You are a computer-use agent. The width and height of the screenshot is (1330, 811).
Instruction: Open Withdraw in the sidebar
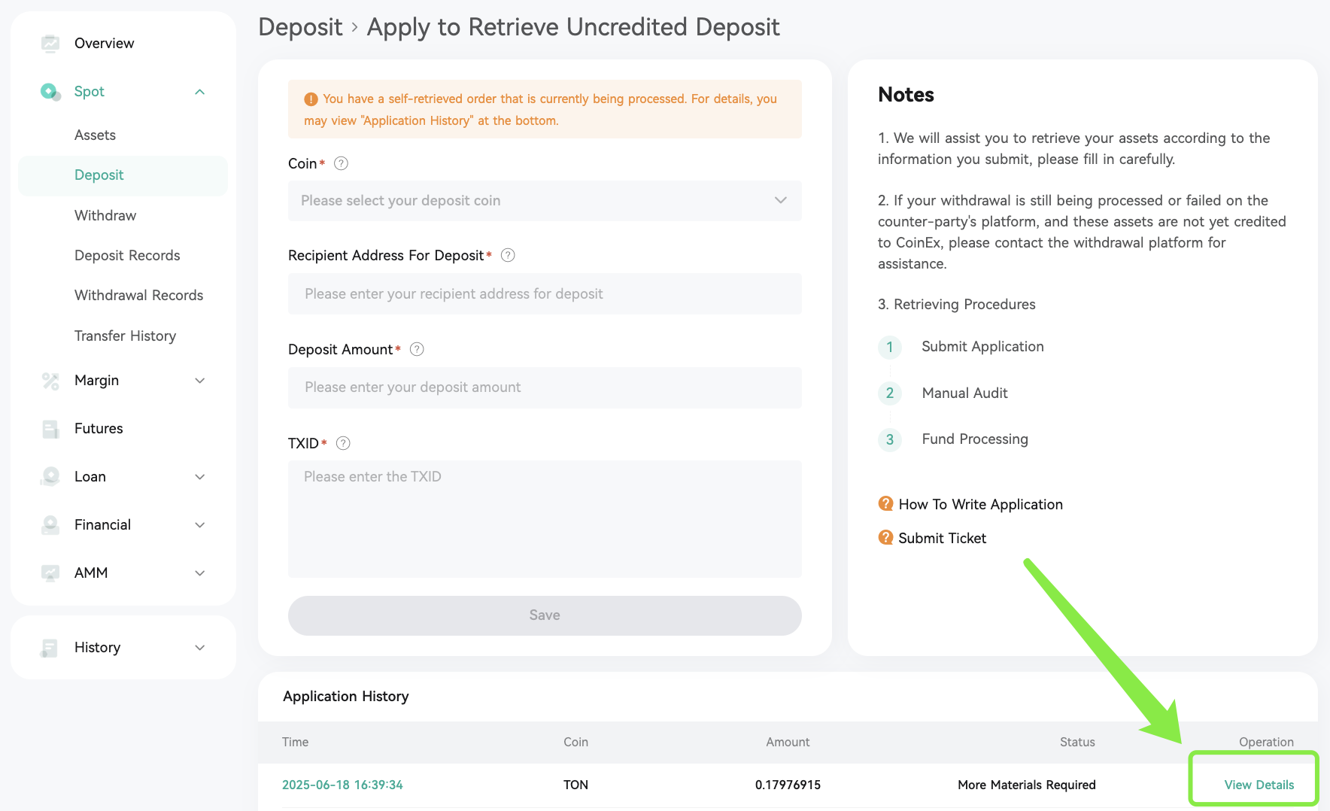pos(105,215)
